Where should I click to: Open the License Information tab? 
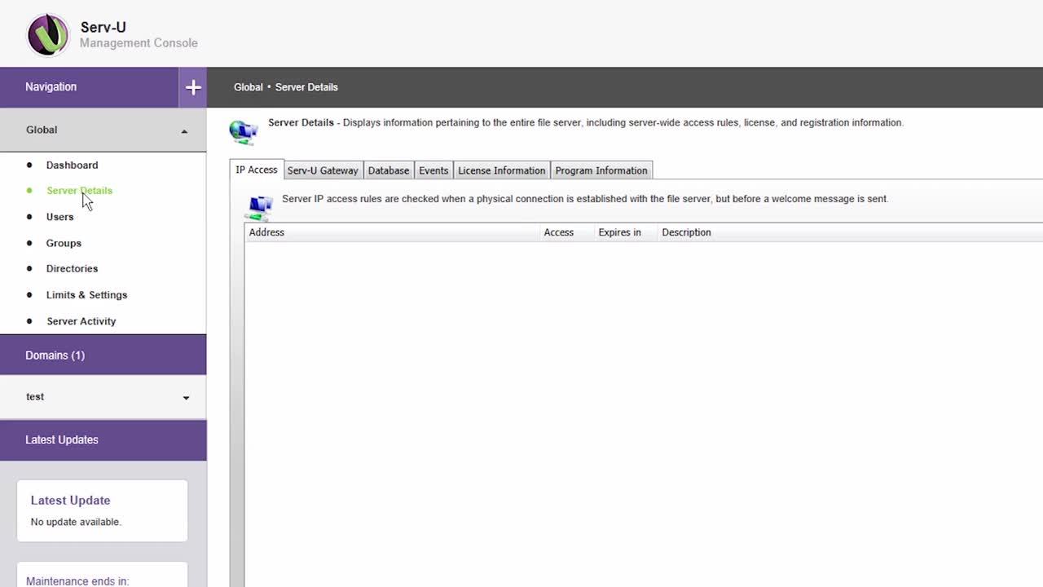pos(501,170)
